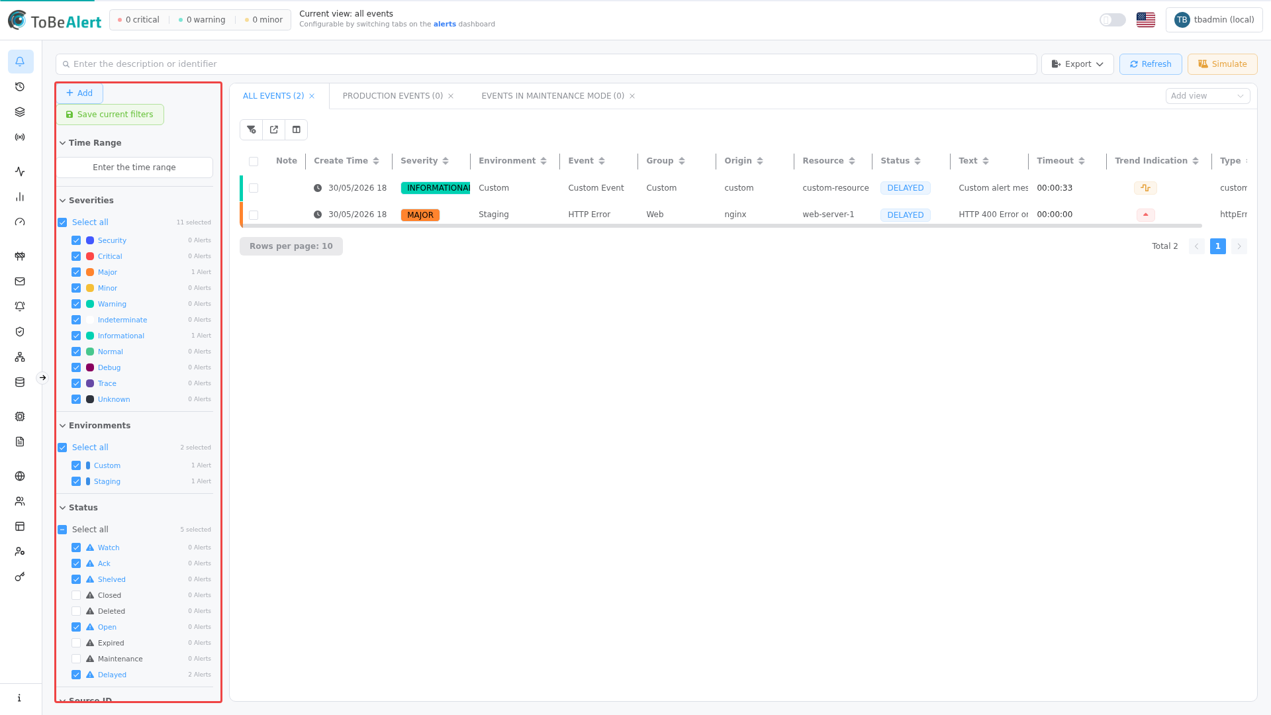The width and height of the screenshot is (1271, 715).
Task: Collapse the Time Range section
Action: pyautogui.click(x=90, y=143)
